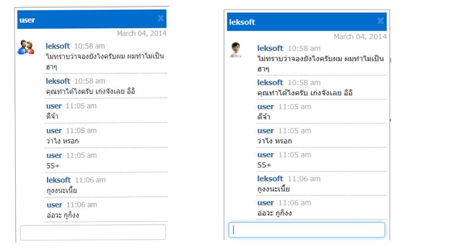This screenshot has width=466, height=248.
Task: Click the March 04, 2014 date in leksoft chat
Action: (360, 37)
